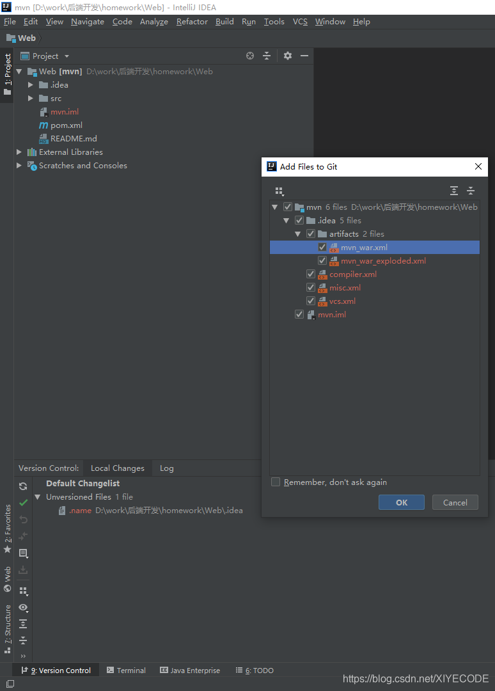The image size is (495, 691).
Task: Click the group by icon in Version Control toolbar
Action: [x=23, y=591]
